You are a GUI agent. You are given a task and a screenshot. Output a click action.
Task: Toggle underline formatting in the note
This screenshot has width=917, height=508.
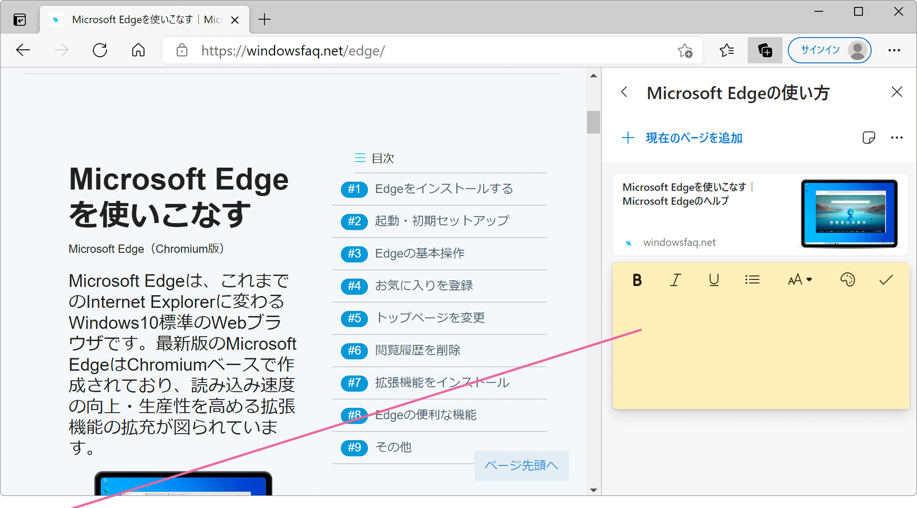point(714,280)
